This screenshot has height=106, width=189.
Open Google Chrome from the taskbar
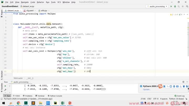tap(18, 103)
